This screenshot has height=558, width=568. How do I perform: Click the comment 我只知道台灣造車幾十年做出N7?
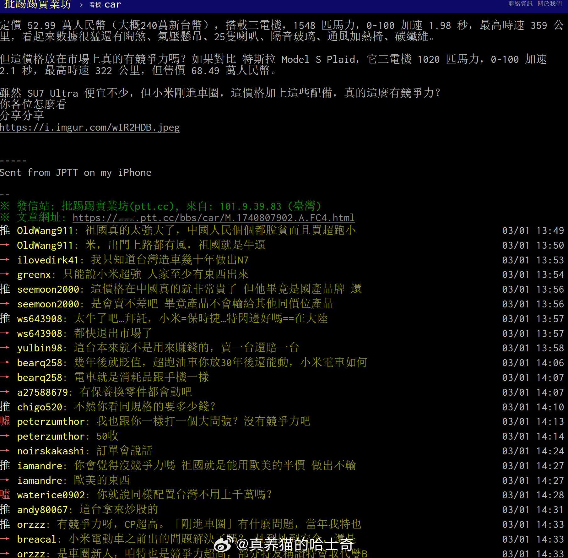point(170,260)
